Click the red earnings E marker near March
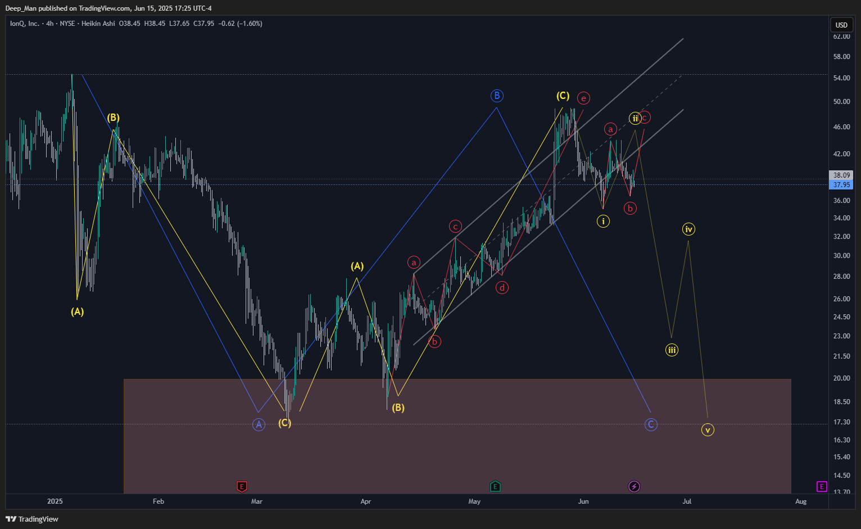Screen dimensions: 861x529 coord(242,486)
